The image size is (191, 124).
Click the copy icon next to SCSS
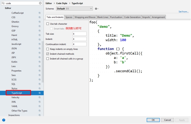pyautogui.click(x=40, y=80)
